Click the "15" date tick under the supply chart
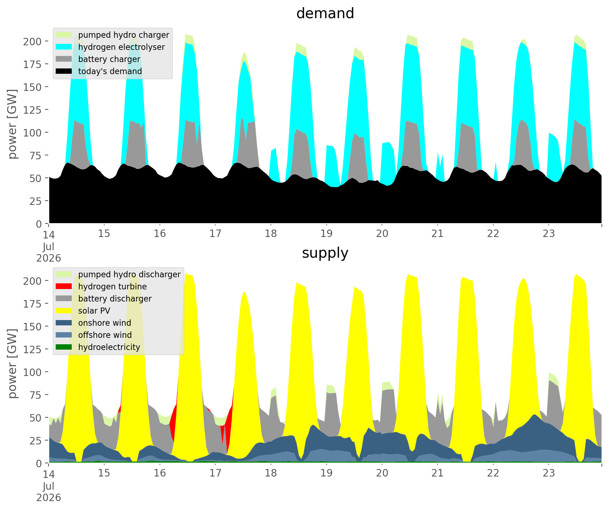The image size is (609, 510). (104, 474)
